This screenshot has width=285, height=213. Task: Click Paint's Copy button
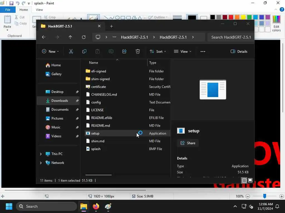tap(21, 23)
